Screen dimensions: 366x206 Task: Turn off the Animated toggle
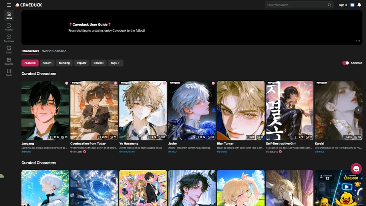point(346,63)
